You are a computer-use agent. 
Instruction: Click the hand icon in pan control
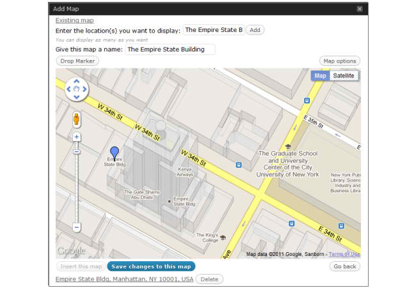[x=77, y=89]
